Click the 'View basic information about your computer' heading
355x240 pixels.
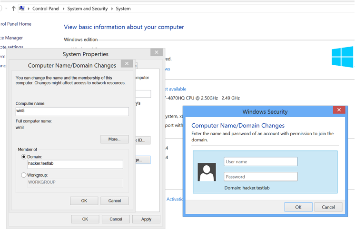[x=124, y=27]
